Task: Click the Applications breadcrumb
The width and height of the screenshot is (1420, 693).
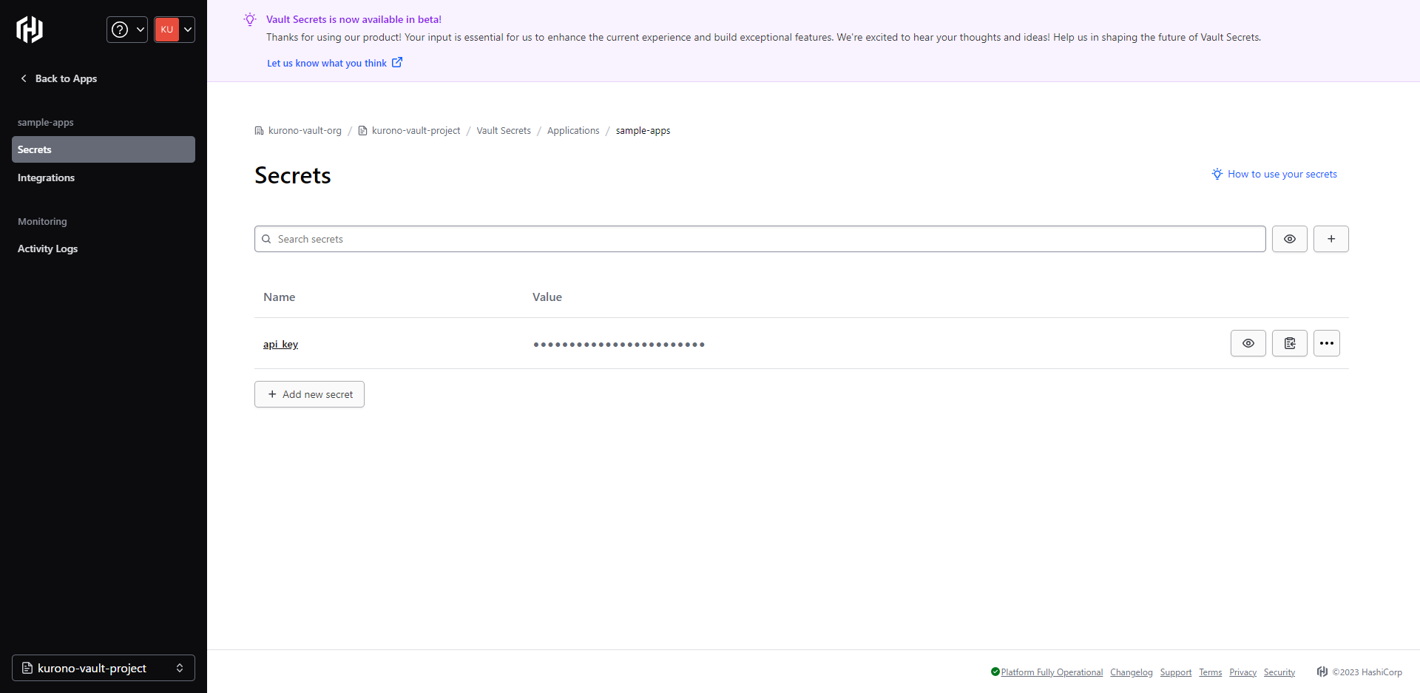Action: tap(573, 130)
